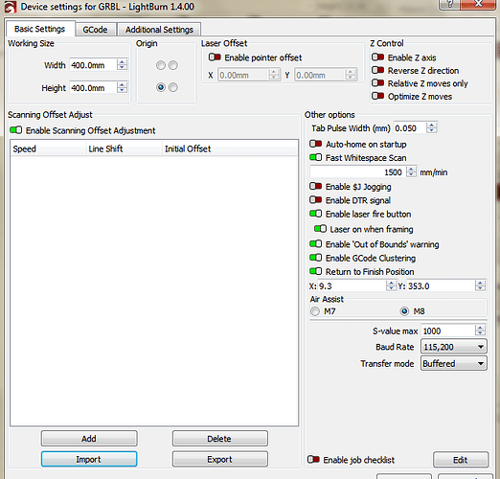
Task: Toggle Enable Z axis switch
Action: pos(377,57)
